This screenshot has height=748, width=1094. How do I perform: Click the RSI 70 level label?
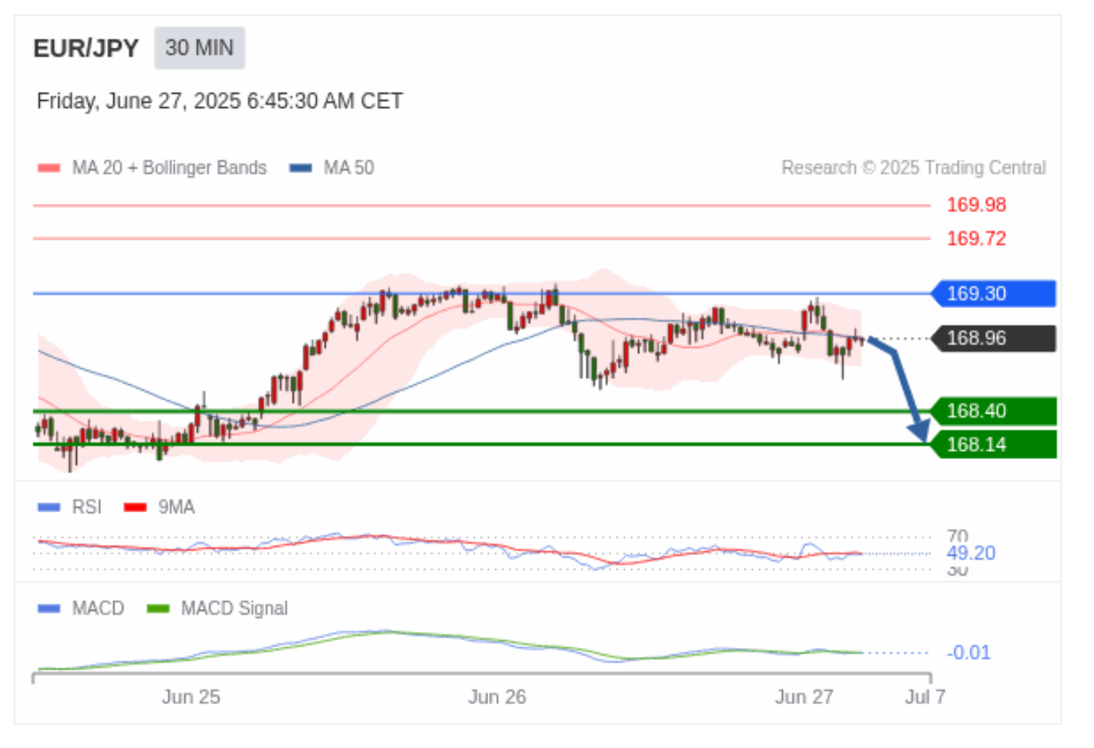tap(957, 536)
